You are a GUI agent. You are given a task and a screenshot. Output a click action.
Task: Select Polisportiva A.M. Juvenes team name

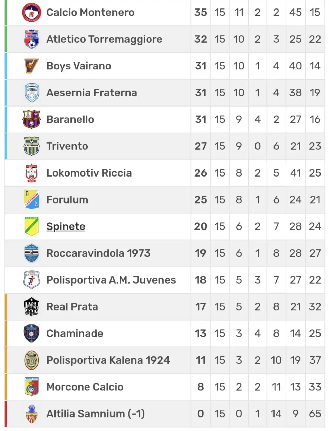[111, 280]
